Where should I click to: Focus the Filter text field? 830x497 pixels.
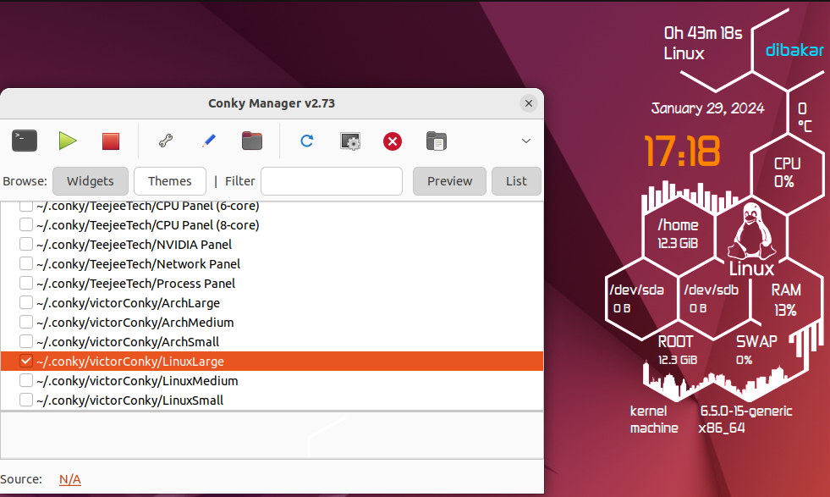point(332,181)
